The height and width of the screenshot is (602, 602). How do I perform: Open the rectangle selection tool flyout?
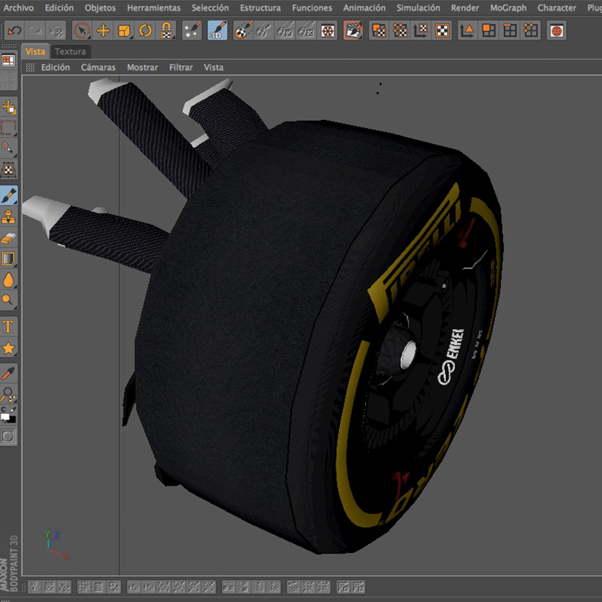(x=8, y=128)
